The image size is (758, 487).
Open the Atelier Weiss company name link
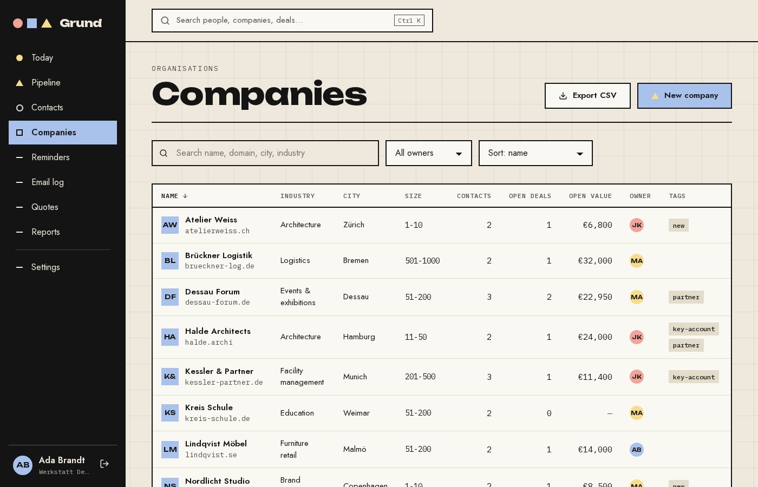point(211,220)
